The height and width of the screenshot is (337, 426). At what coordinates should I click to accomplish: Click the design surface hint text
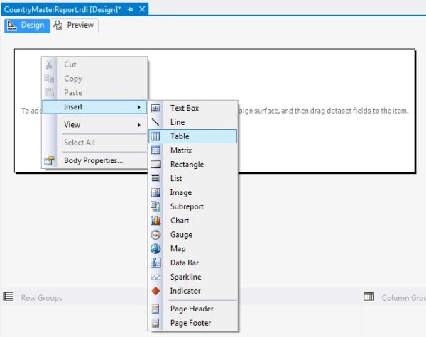tap(323, 111)
